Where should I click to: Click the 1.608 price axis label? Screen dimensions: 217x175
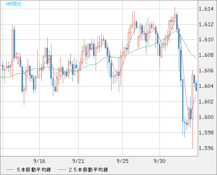coord(206,55)
